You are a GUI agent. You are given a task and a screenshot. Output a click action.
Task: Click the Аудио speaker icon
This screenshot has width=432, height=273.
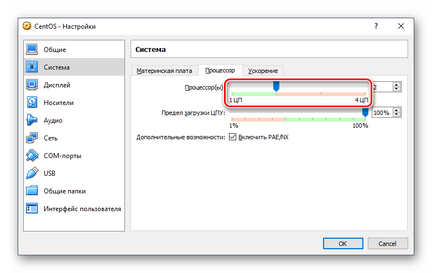click(32, 120)
